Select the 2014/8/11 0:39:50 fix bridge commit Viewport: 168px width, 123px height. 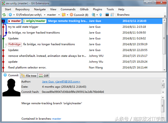coord(82,33)
